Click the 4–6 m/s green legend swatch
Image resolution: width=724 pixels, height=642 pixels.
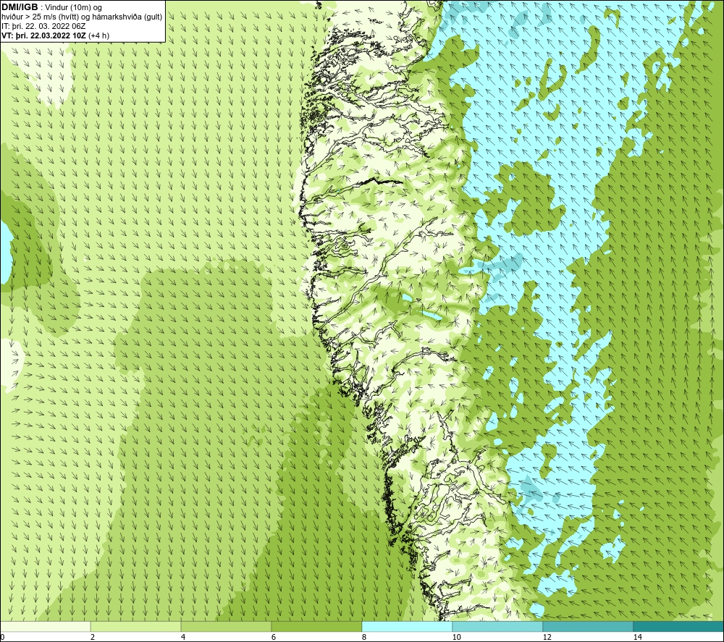coord(226,626)
